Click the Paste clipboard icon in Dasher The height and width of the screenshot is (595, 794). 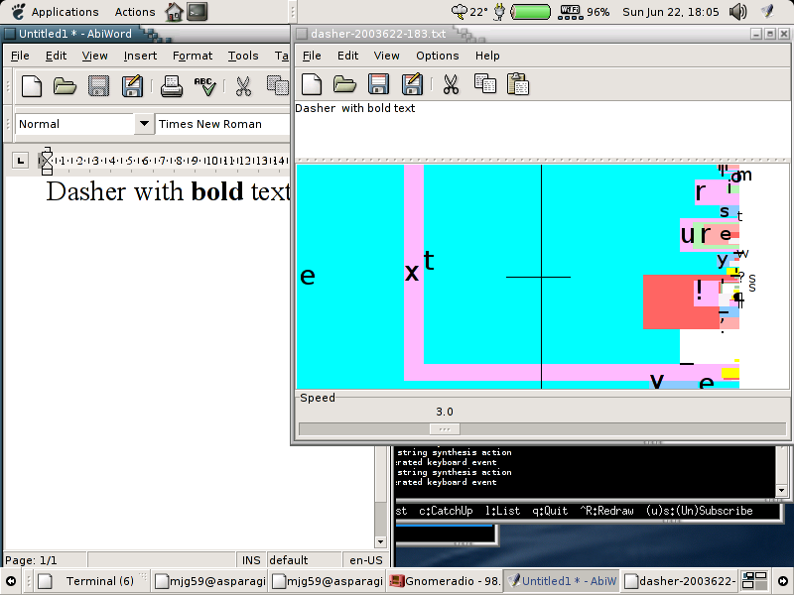(x=517, y=84)
